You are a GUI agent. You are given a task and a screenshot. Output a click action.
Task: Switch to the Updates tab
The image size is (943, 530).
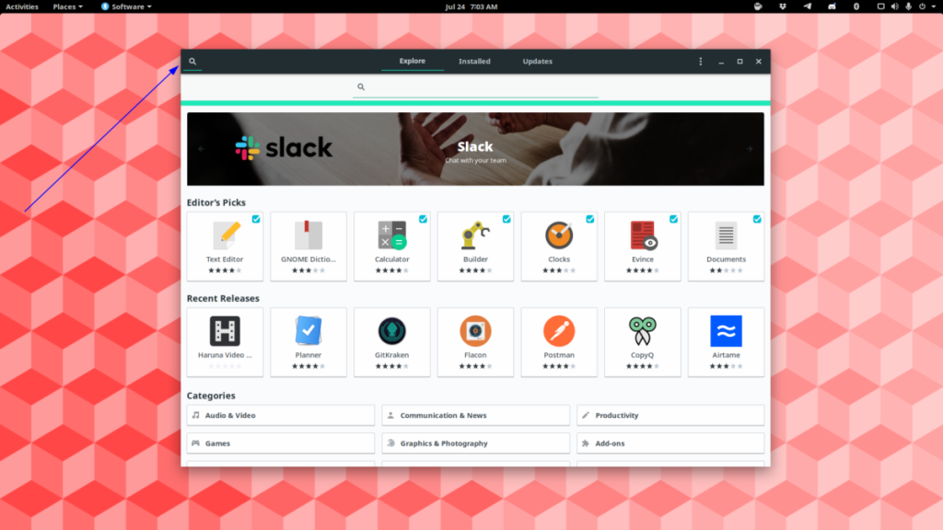[x=539, y=62]
